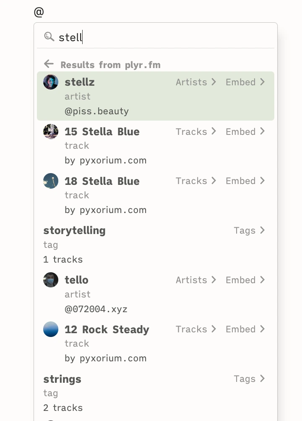
Task: Click tello artist avatar
Action: click(51, 280)
